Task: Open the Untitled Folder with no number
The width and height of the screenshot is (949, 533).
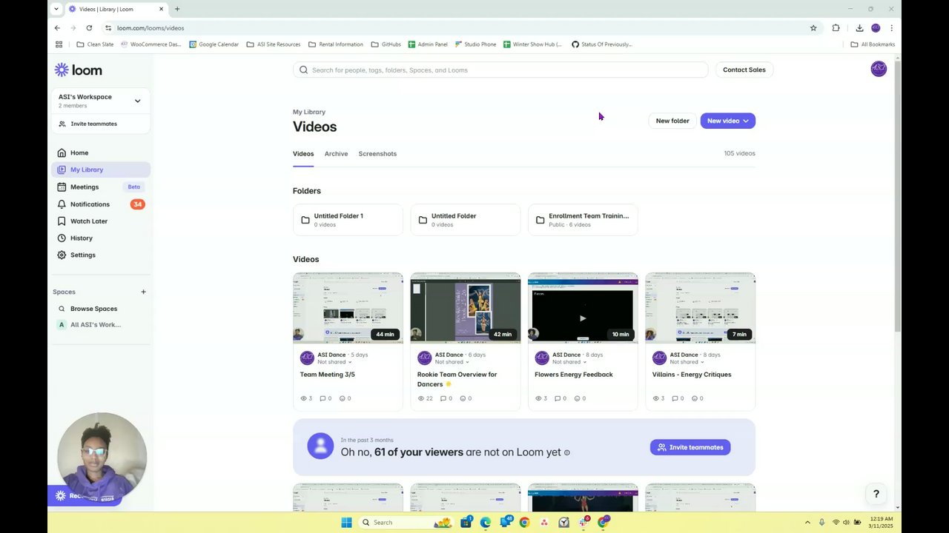Action: [x=466, y=220]
